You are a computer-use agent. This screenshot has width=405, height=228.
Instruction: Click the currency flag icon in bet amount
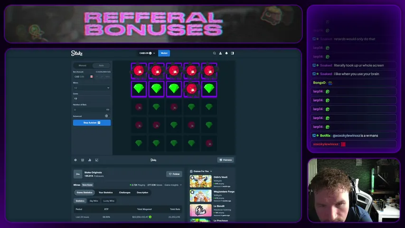[92, 76]
